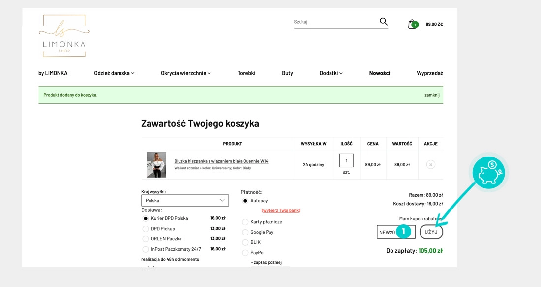Click the Limonka Shop logo
Viewport: 541px width, 287px height.
tap(64, 35)
